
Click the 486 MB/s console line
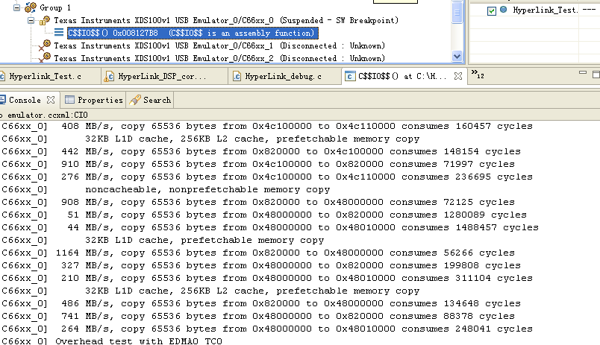pos(261,303)
